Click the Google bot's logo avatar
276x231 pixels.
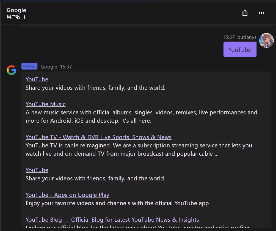12,70
